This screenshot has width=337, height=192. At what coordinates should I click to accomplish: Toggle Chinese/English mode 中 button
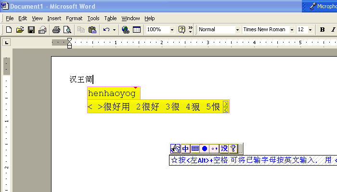[x=185, y=148]
